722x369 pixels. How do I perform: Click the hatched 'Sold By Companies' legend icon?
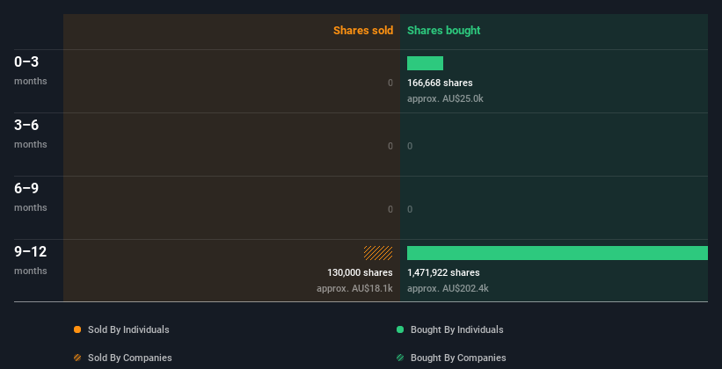77,358
